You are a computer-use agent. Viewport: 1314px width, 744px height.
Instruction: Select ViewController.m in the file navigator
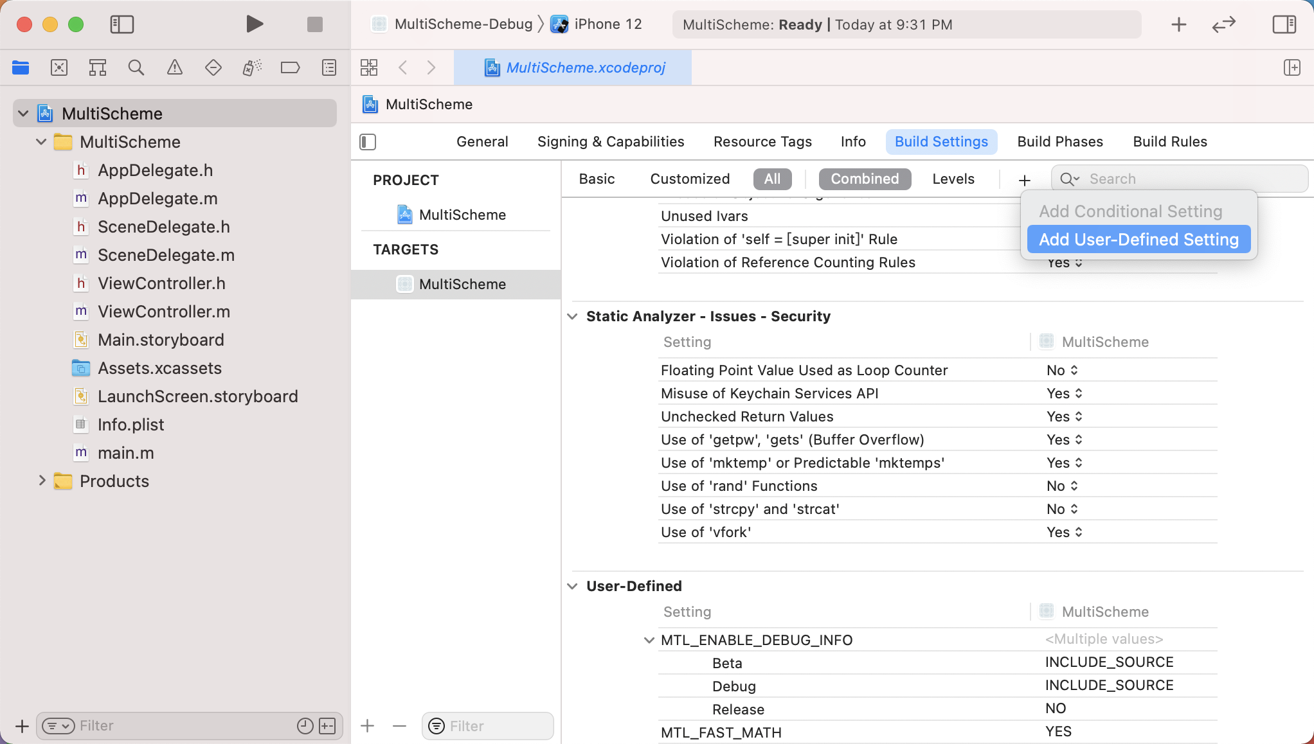(163, 312)
